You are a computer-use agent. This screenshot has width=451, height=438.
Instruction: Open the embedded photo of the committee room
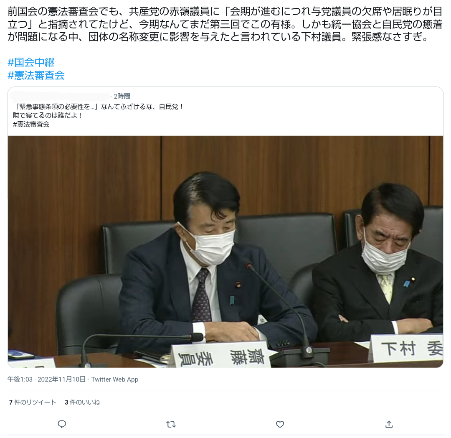[225, 252]
